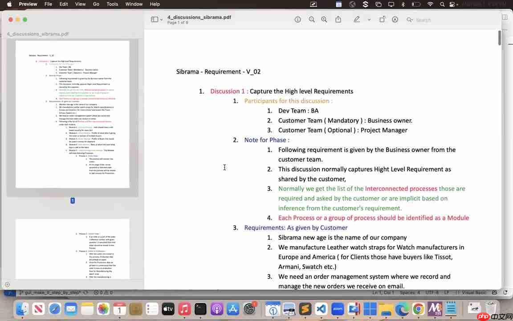The height and width of the screenshot is (321, 513).
Task: Open Spotlight search icon in menu bar
Action: tap(442, 4)
